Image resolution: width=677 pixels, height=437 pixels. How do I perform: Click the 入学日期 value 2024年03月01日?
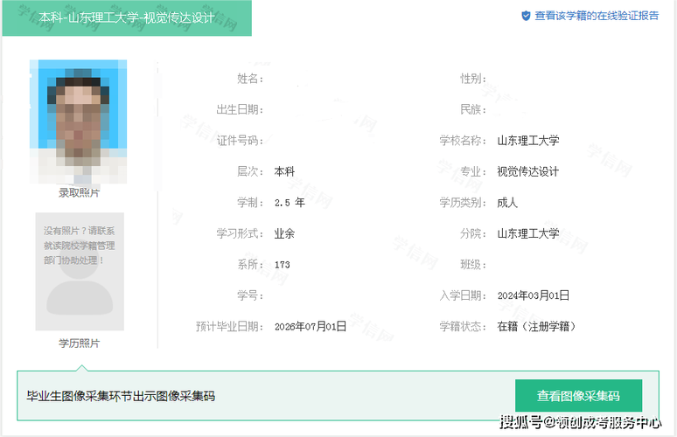point(534,295)
